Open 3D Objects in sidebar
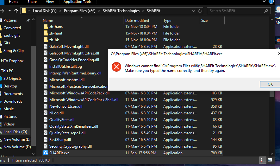This screenshot has height=166, width=280. coord(12,79)
